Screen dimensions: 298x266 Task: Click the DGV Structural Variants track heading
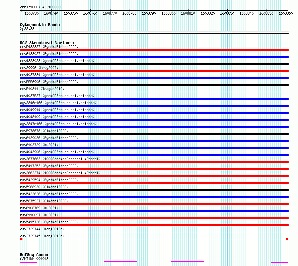pyautogui.click(x=47, y=43)
